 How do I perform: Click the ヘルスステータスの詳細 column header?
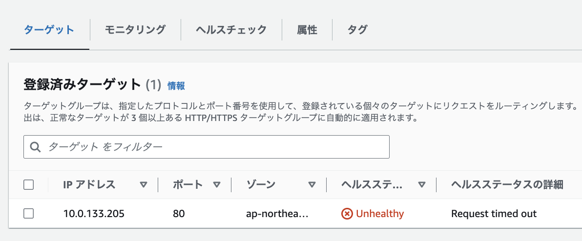pyautogui.click(x=507, y=184)
